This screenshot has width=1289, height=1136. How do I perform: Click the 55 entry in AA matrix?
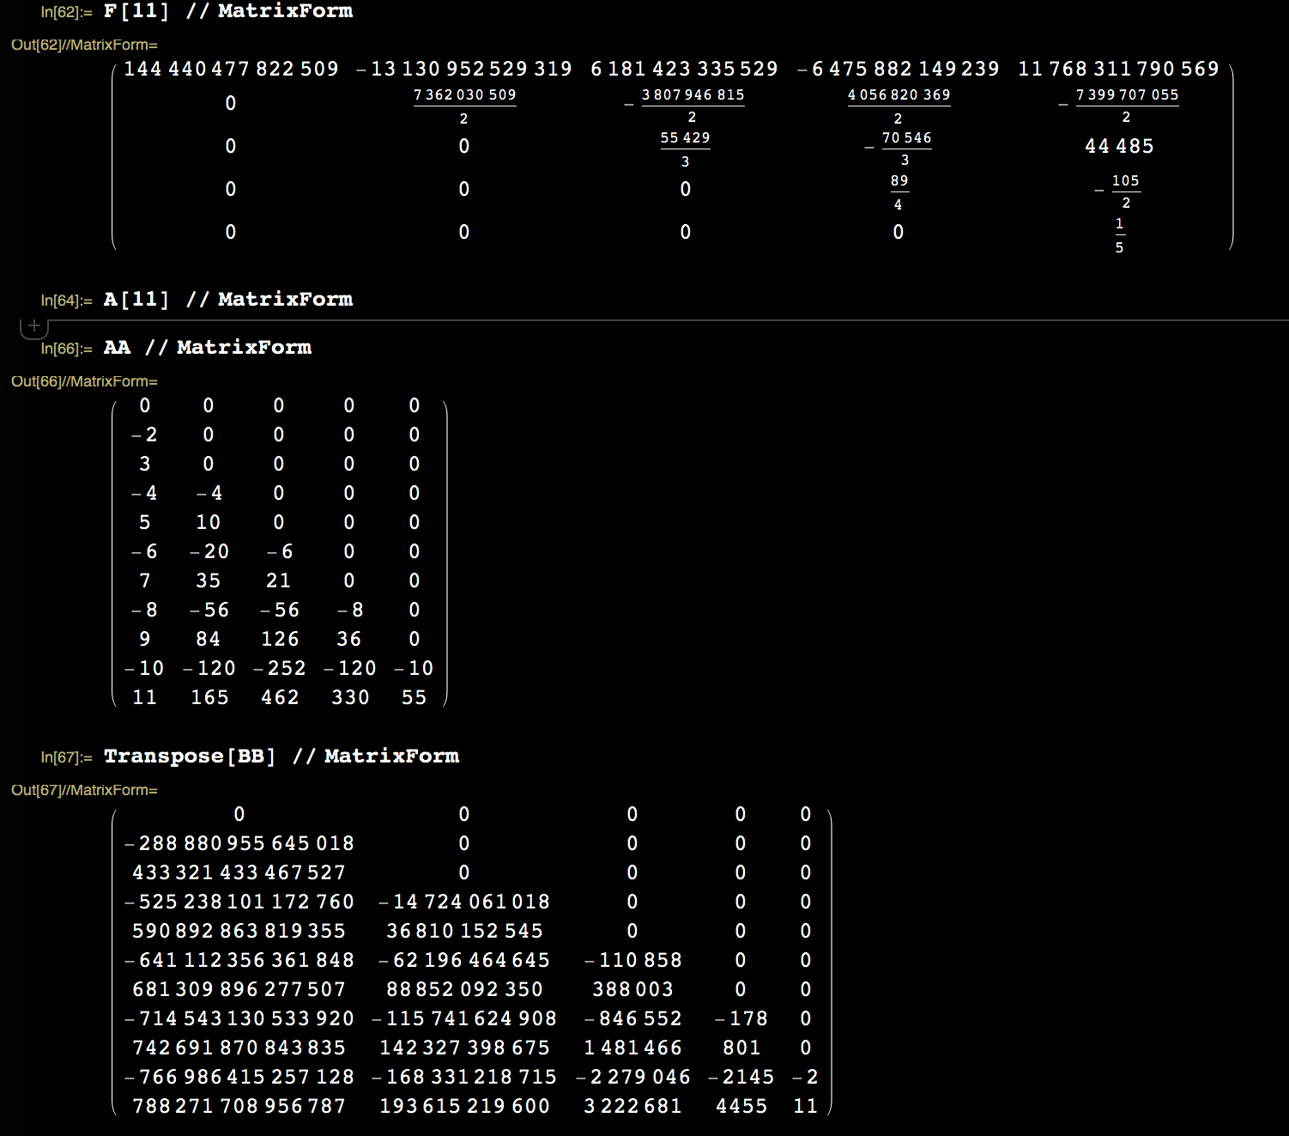point(414,697)
